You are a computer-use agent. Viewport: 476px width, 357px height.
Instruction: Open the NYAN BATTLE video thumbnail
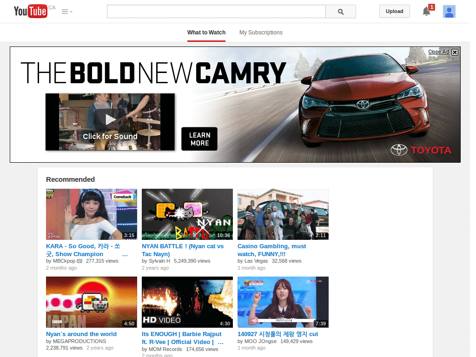tap(187, 214)
